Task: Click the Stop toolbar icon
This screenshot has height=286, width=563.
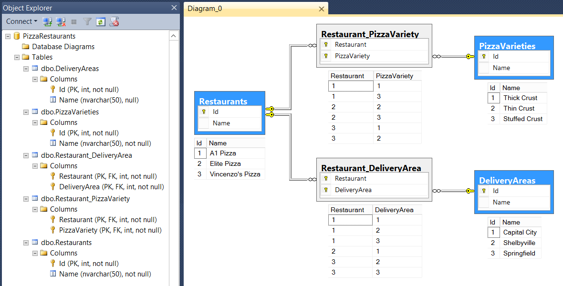Action: point(74,22)
